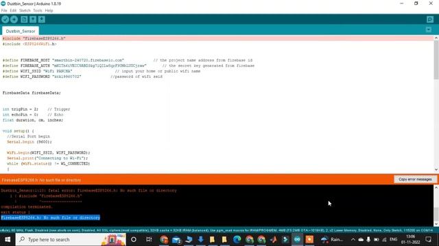Viewport: 439px width, 246px height.
Task: Create a new sketch with the New icon
Action: pos(24,20)
